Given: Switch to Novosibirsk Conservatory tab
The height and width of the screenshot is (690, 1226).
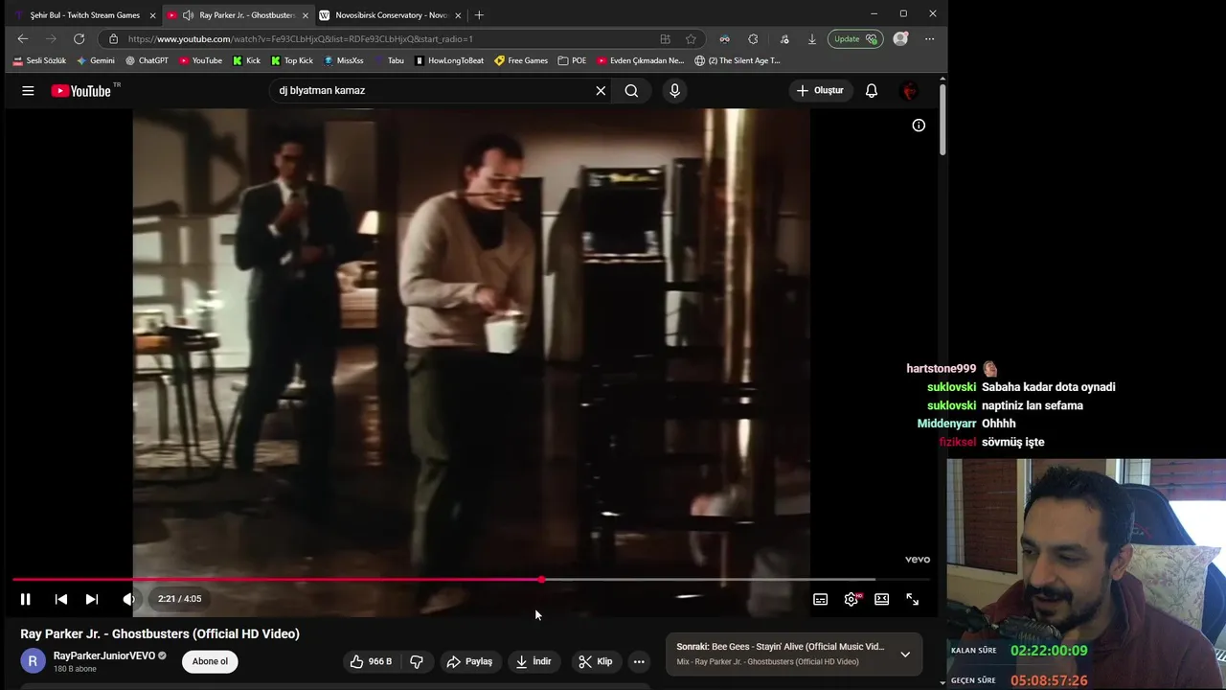Looking at the screenshot, I should tap(391, 15).
